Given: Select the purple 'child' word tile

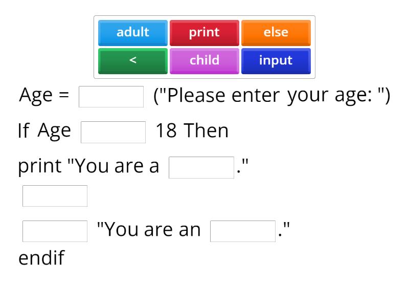Looking at the screenshot, I should click(x=204, y=61).
